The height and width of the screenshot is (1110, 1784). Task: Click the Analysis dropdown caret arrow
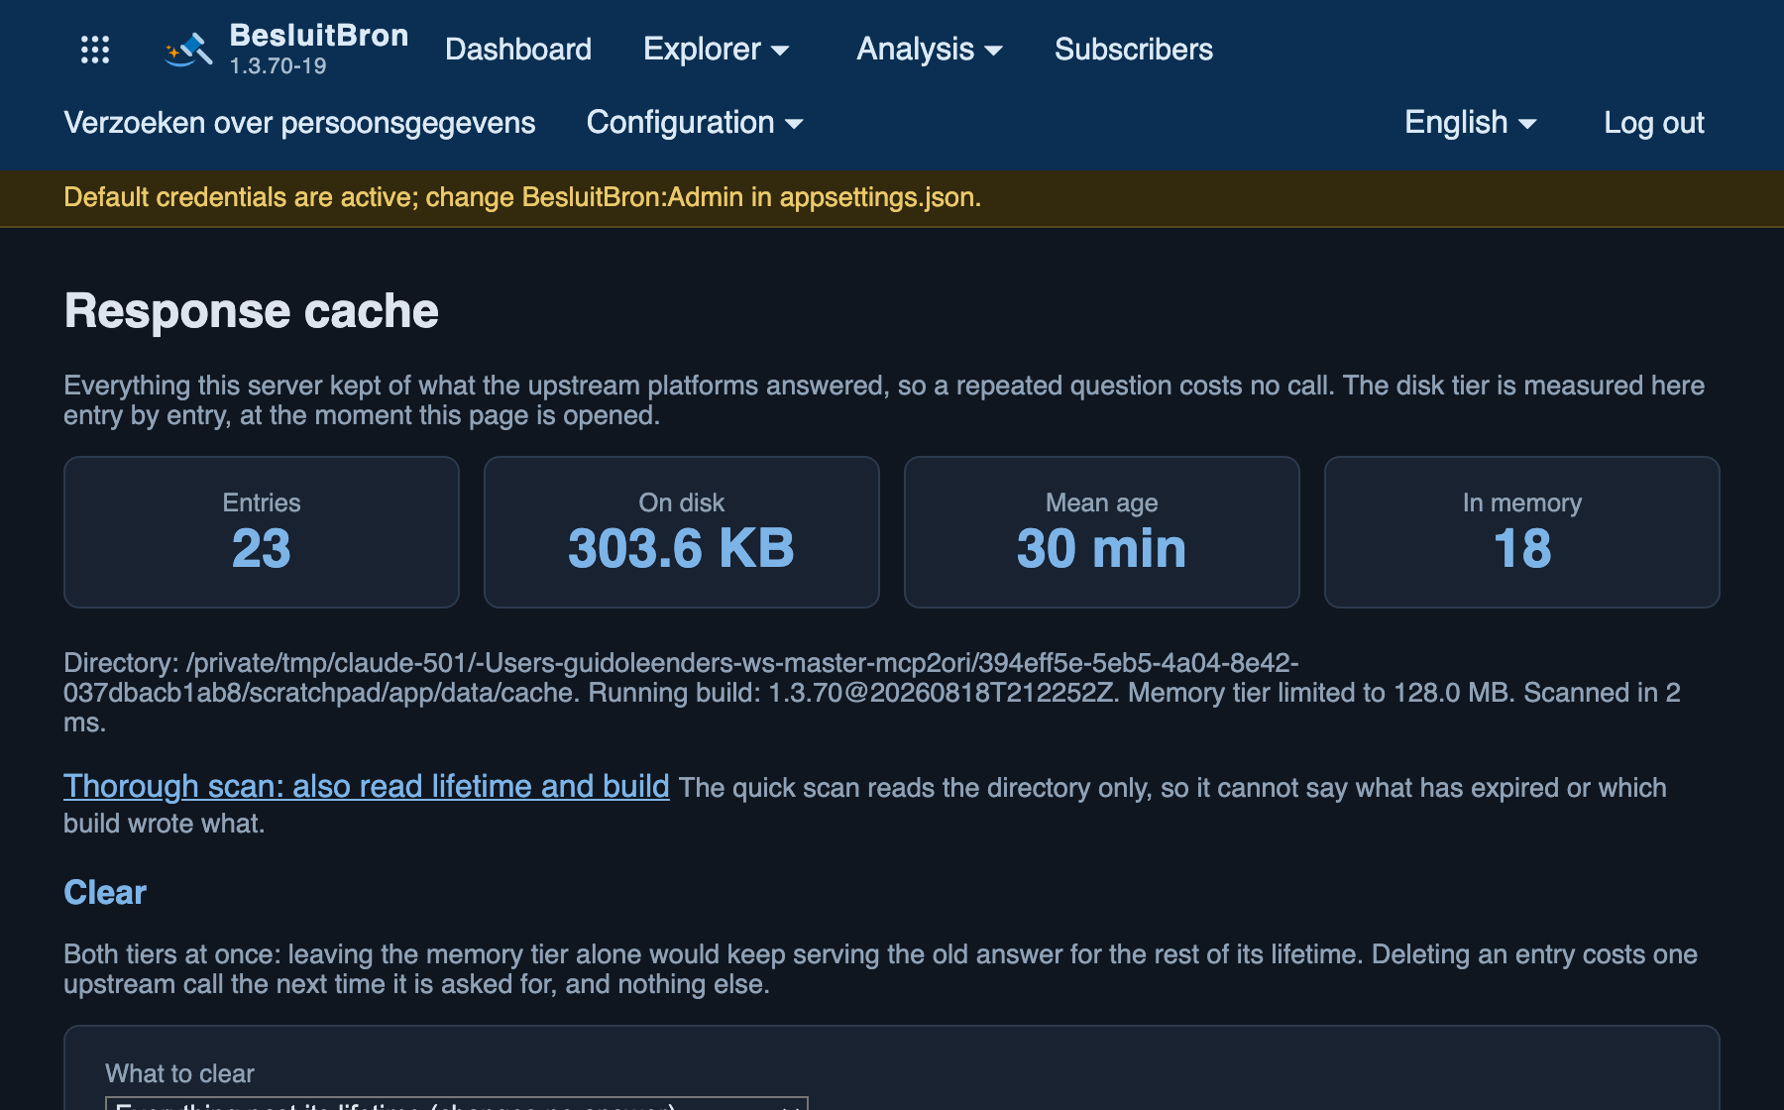coord(994,51)
